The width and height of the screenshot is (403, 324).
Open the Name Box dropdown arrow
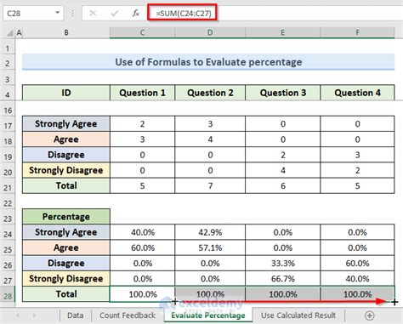pos(58,13)
